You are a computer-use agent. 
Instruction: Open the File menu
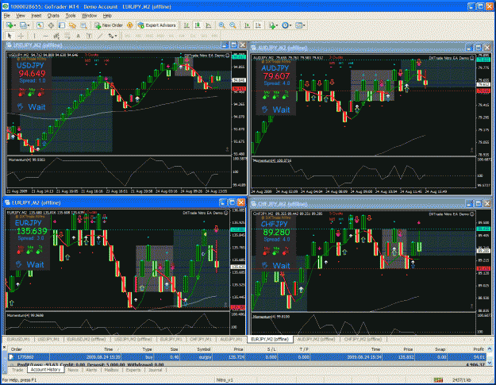click(x=6, y=16)
